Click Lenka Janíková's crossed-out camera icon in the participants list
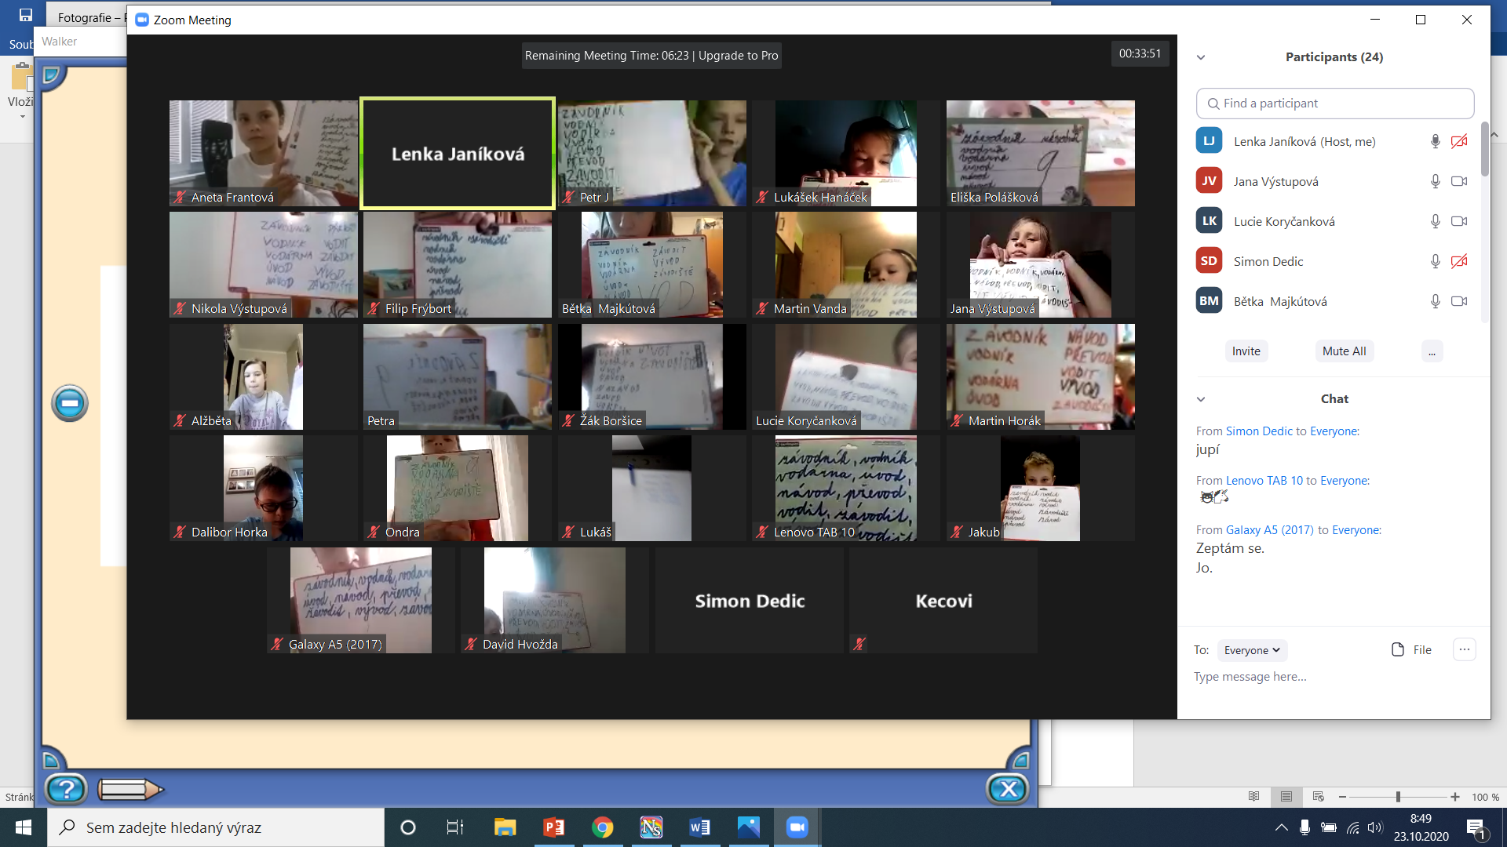The width and height of the screenshot is (1507, 847). pos(1459,141)
